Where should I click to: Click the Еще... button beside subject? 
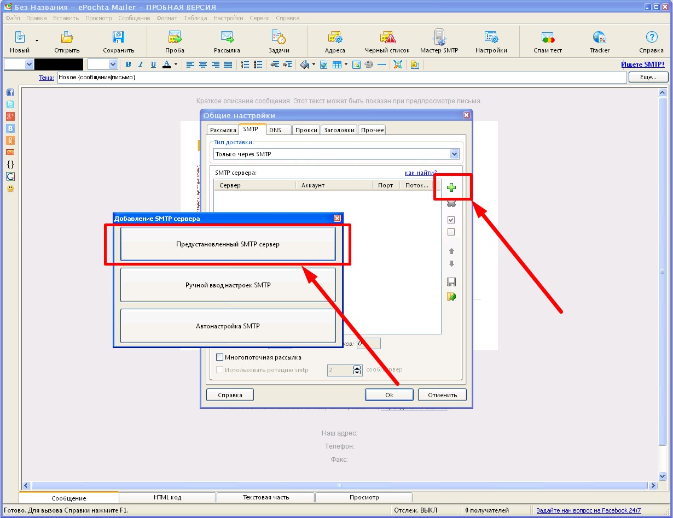648,78
